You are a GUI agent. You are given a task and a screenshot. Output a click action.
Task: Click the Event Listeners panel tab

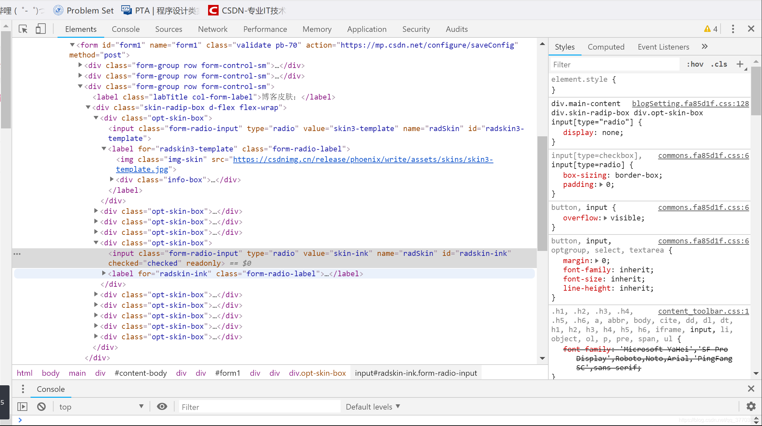click(x=663, y=47)
